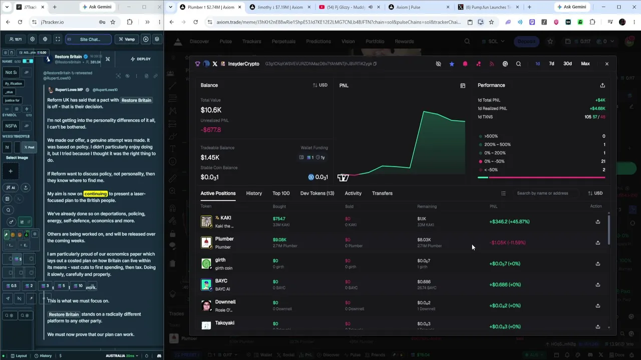Focus the Site Chat input in J7Tracker
The height and width of the screenshot is (360, 641).
[88, 39]
